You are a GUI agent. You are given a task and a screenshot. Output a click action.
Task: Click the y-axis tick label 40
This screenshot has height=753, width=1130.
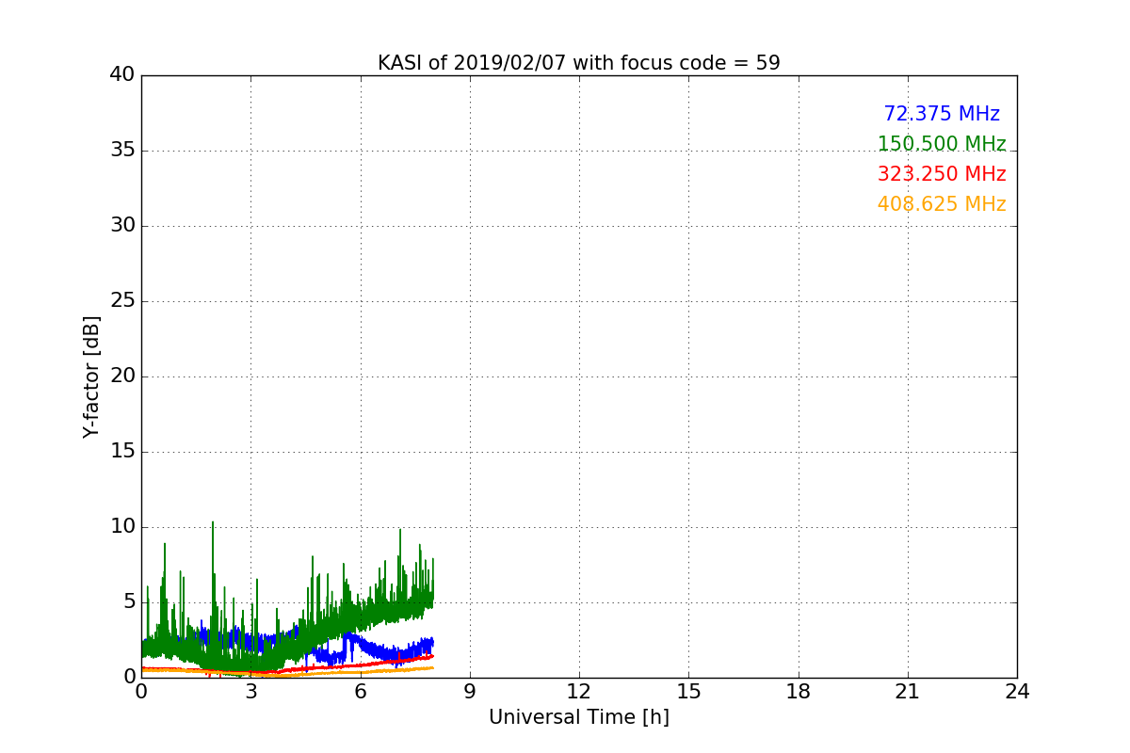click(122, 75)
